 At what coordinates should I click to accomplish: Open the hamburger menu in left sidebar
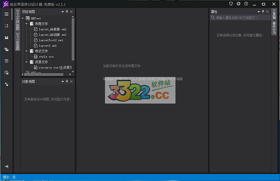[x=7, y=14]
